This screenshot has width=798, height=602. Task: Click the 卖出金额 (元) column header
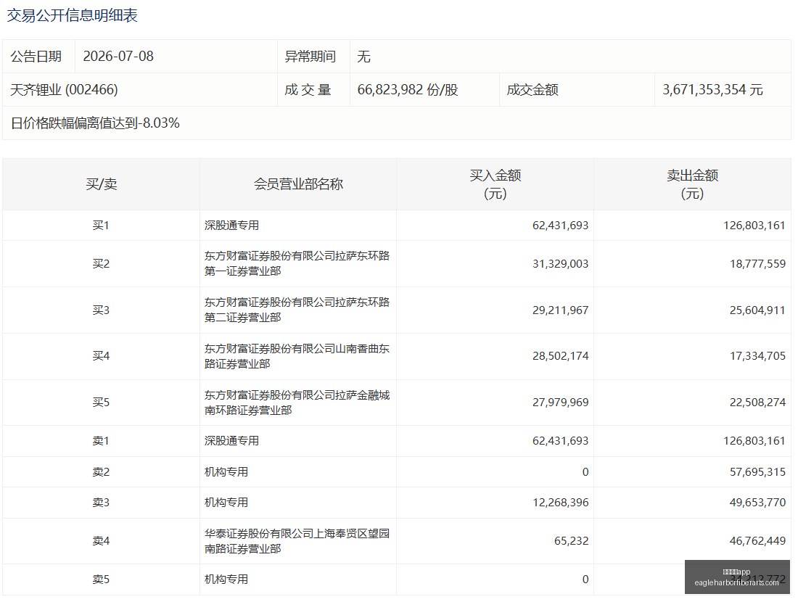[x=692, y=184]
